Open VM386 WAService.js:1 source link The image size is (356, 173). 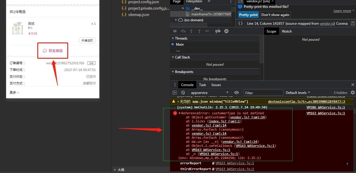tap(326, 107)
